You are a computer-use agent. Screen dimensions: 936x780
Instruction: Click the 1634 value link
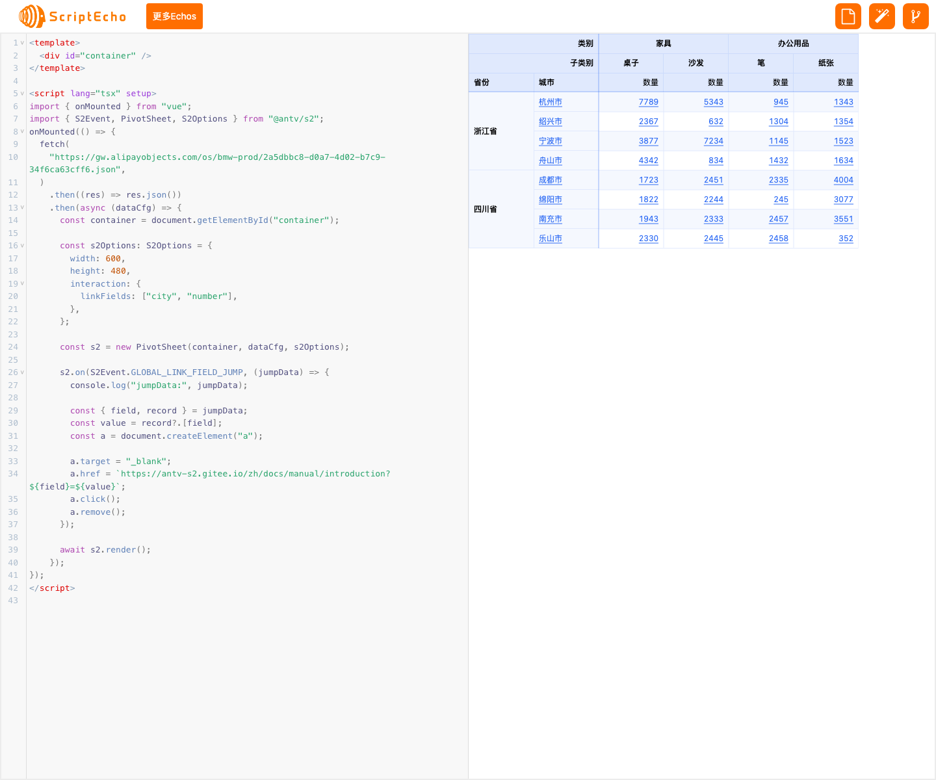click(844, 161)
